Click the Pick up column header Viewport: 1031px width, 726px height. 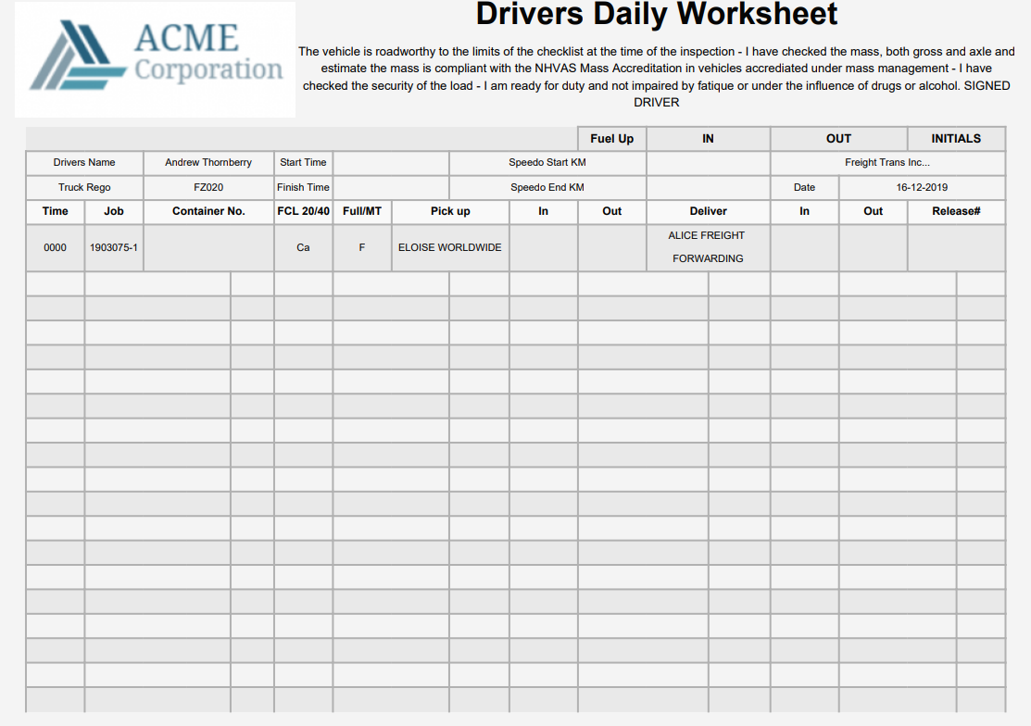[x=450, y=211]
